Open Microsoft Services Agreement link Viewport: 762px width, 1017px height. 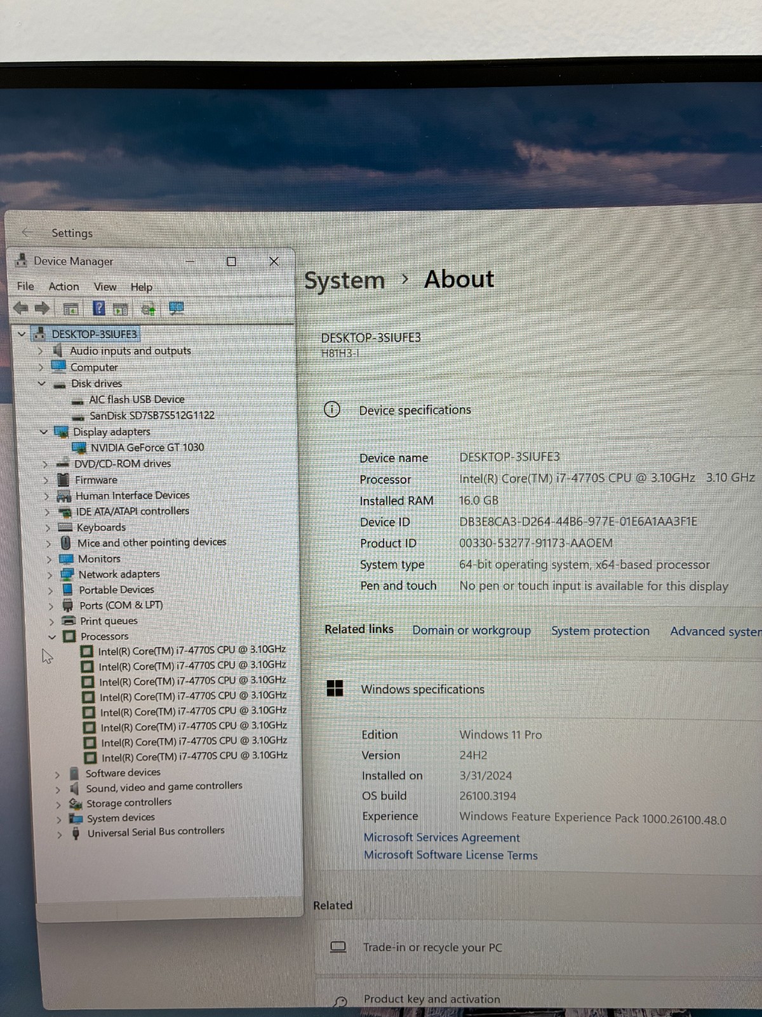[x=441, y=837]
